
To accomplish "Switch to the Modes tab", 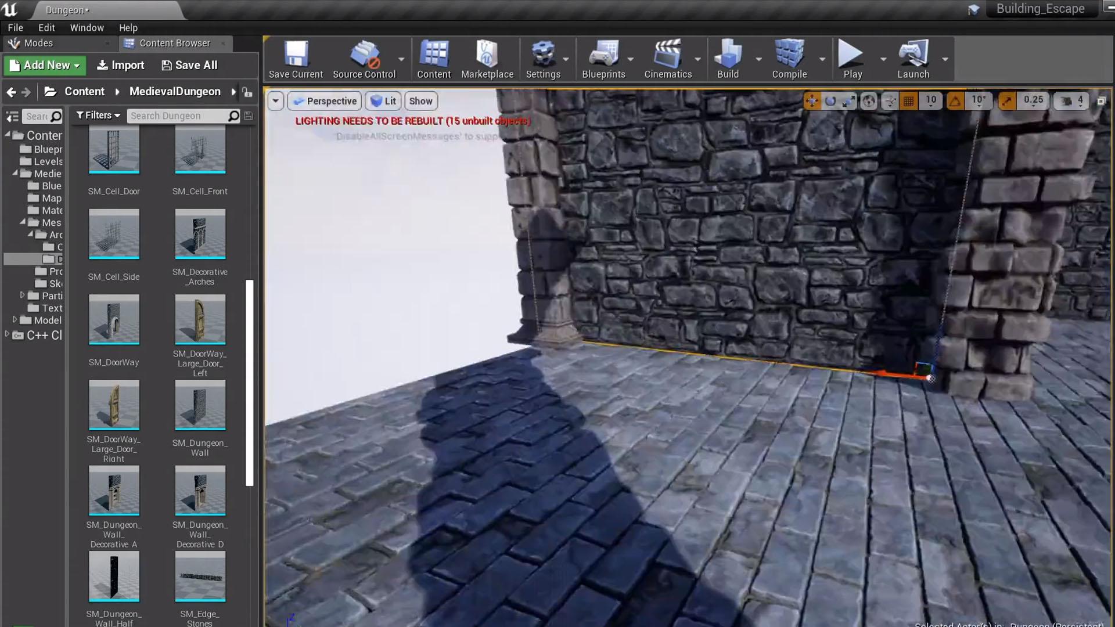I will coord(38,43).
